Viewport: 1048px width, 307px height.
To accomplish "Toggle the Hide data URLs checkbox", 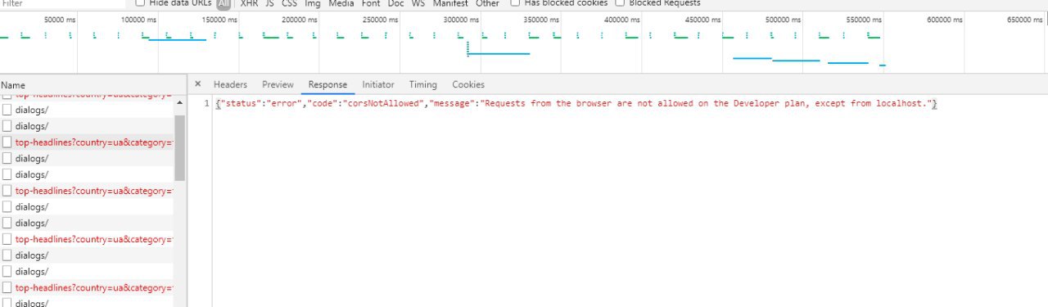I will 140,3.
